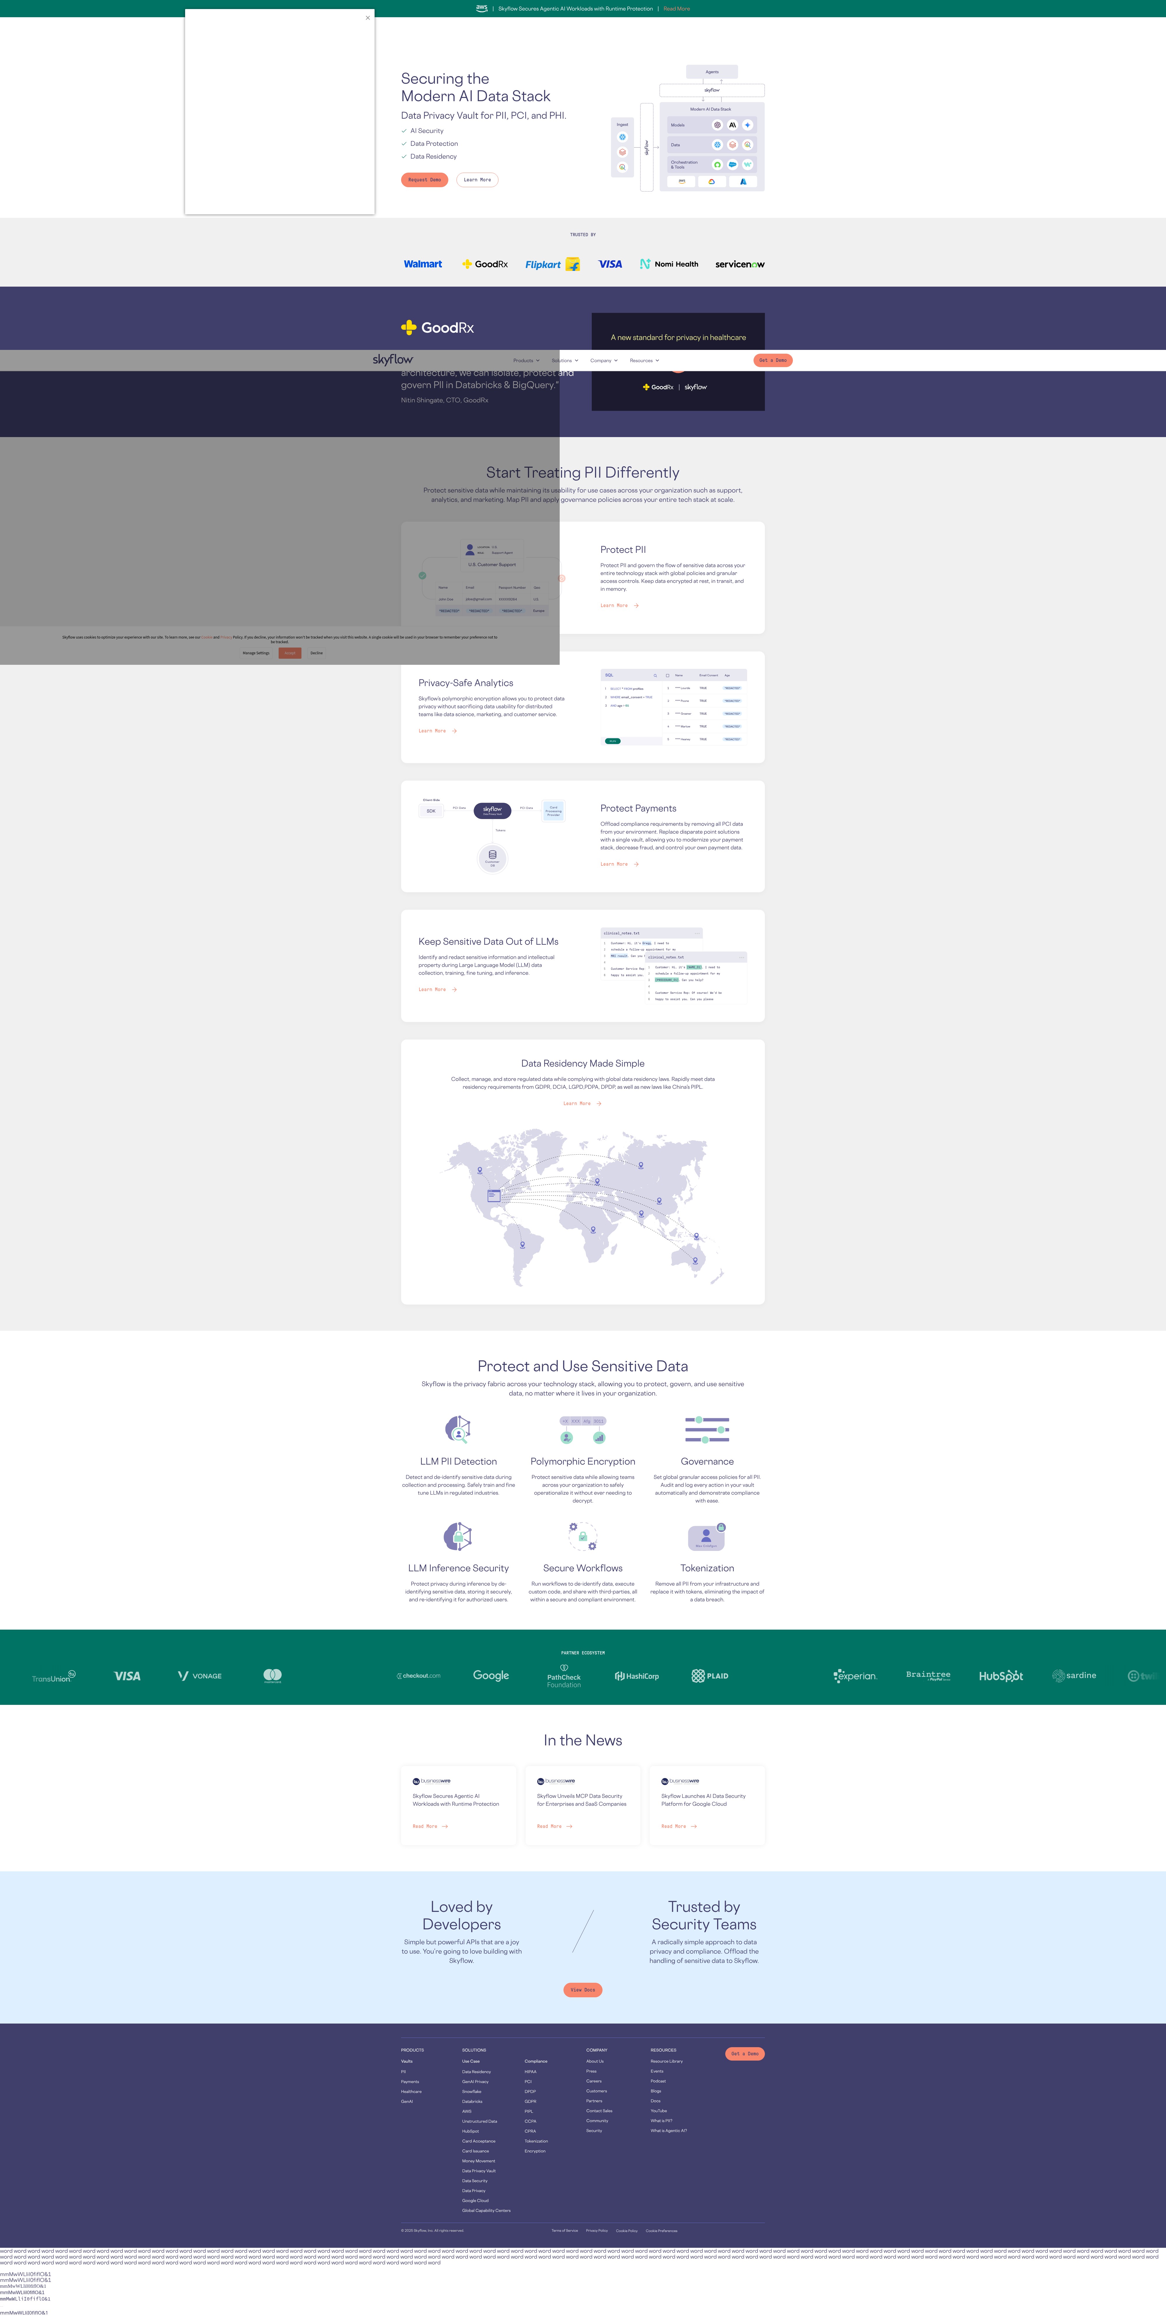Click the Plaid partner logo
The image size is (1166, 2316).
(710, 1676)
